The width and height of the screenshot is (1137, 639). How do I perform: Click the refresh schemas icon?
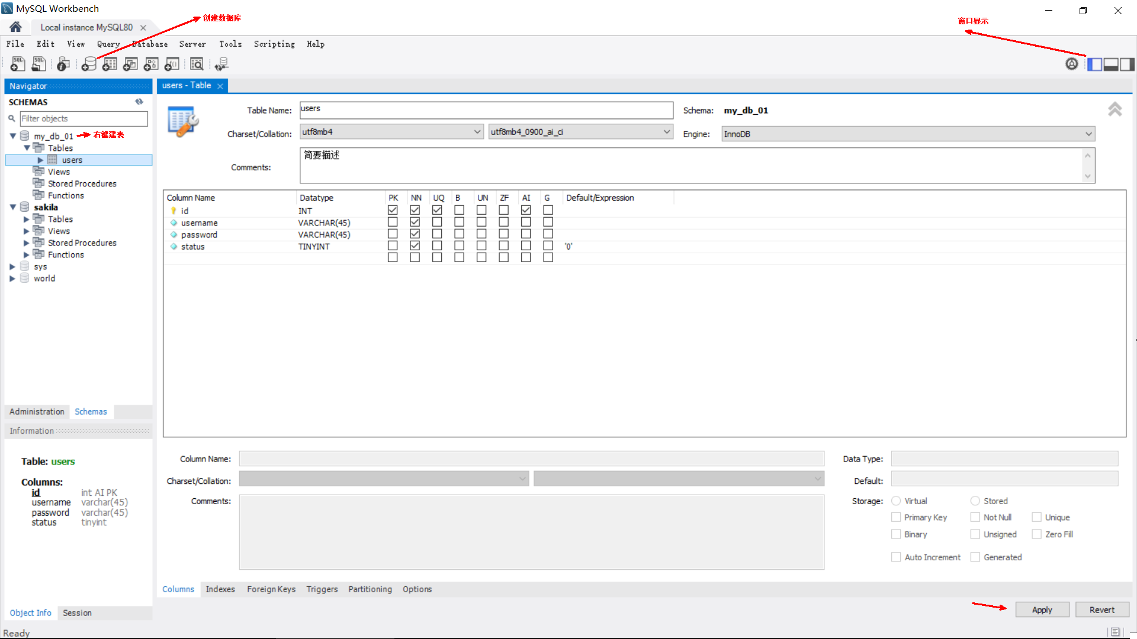point(139,102)
